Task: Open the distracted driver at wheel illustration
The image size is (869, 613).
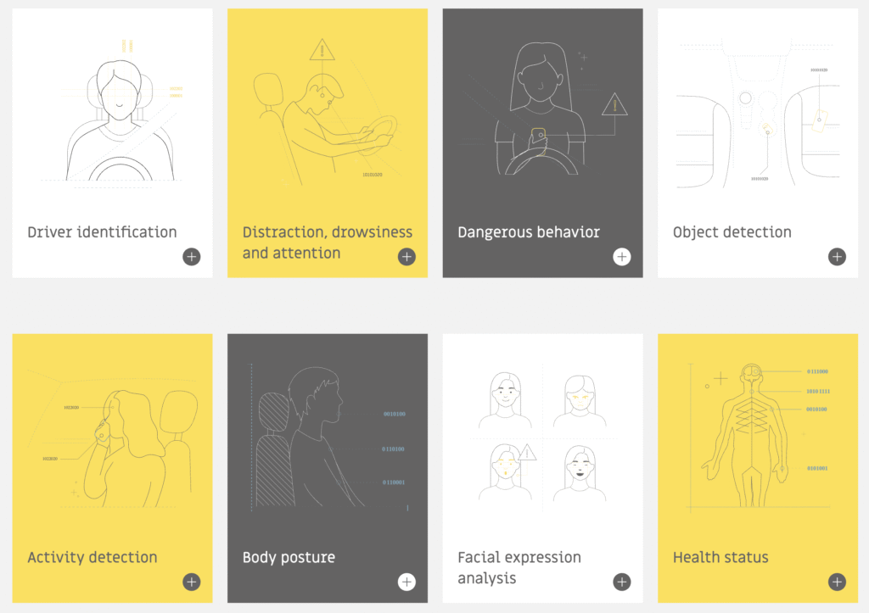Action: (327, 111)
